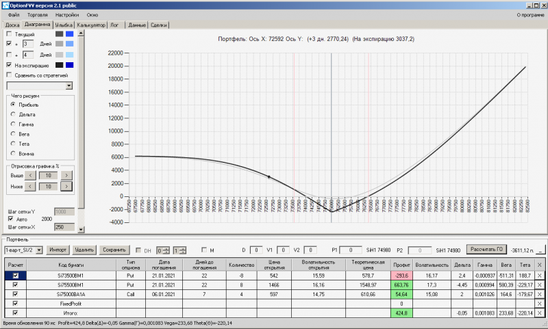Open the portfolio selector '1-варт_SI/2' dropdown
The height and width of the screenshot is (329, 548).
point(40,250)
